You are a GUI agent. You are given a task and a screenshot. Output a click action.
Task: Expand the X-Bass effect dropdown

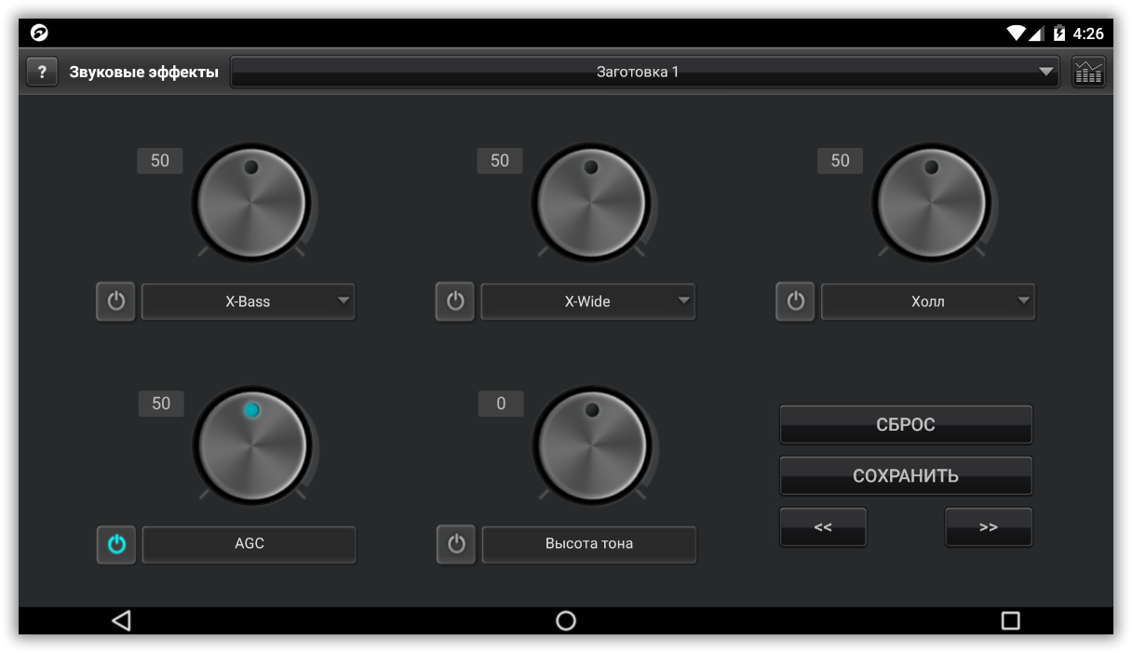(249, 301)
